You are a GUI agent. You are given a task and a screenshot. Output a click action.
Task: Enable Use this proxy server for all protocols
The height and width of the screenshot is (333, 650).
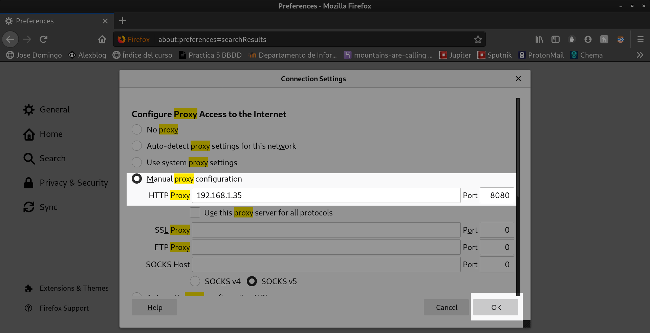[x=195, y=212]
